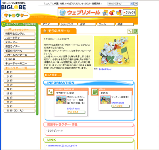The image size is (159, 150).
Task: Select ハローキティ in the sidebar
Action: pyautogui.click(x=19, y=38)
